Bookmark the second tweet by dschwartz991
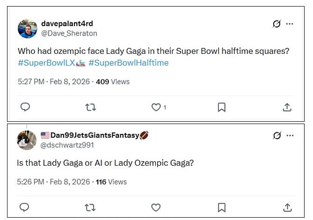This screenshot has height=220, width=313. [222, 207]
